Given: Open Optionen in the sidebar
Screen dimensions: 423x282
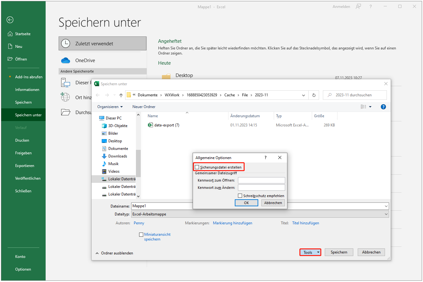Looking at the screenshot, I should [x=23, y=269].
